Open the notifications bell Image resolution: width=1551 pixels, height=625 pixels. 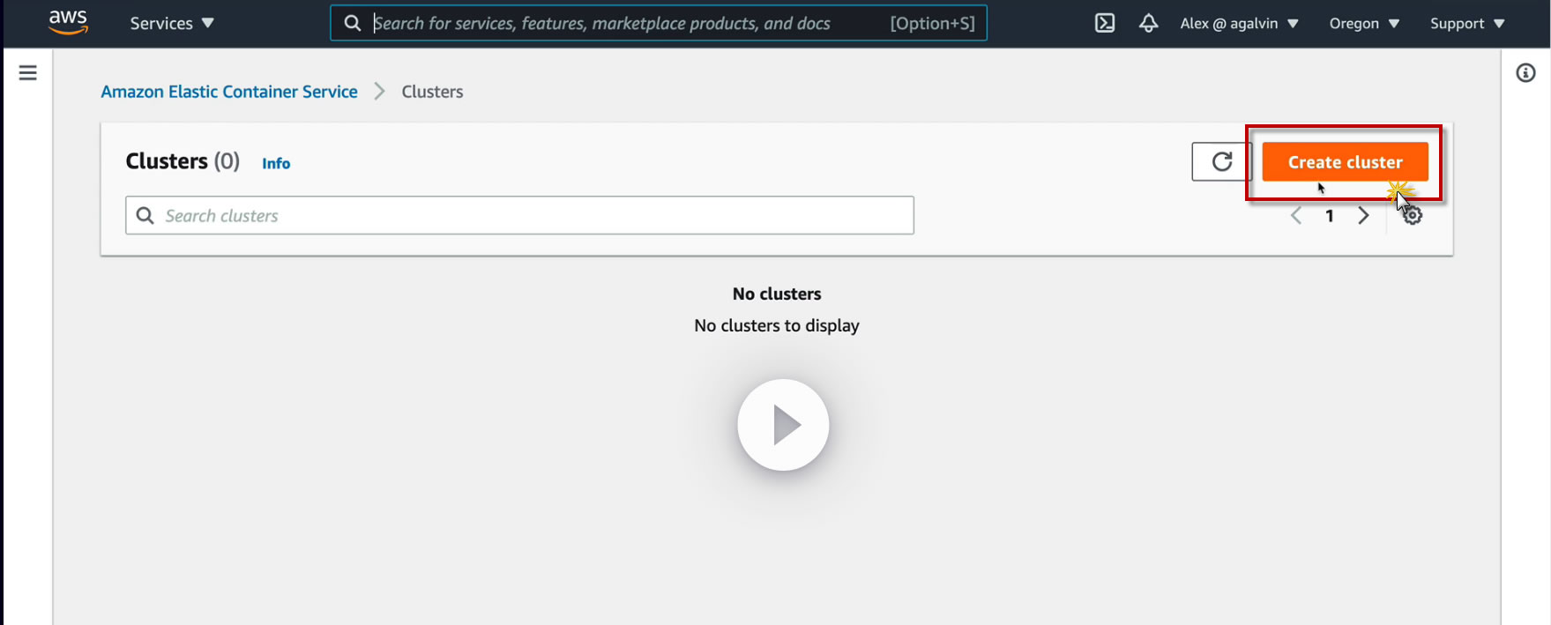click(1148, 24)
